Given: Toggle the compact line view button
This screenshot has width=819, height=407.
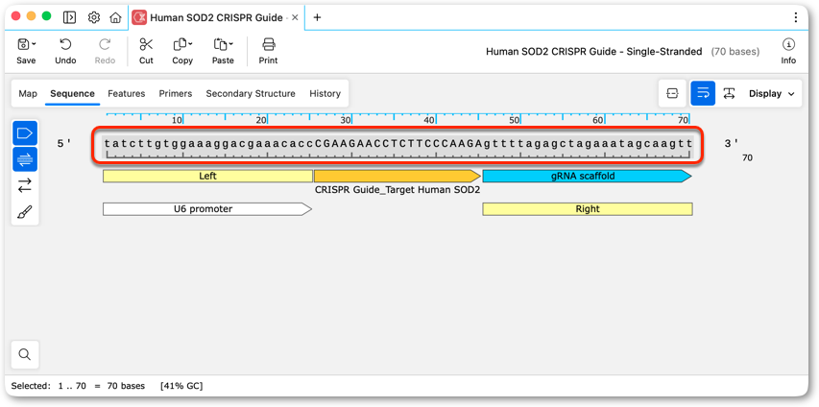Looking at the screenshot, I should pos(672,93).
